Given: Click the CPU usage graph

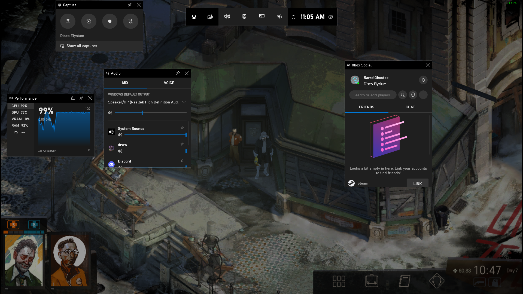Looking at the screenshot, I should [64, 127].
